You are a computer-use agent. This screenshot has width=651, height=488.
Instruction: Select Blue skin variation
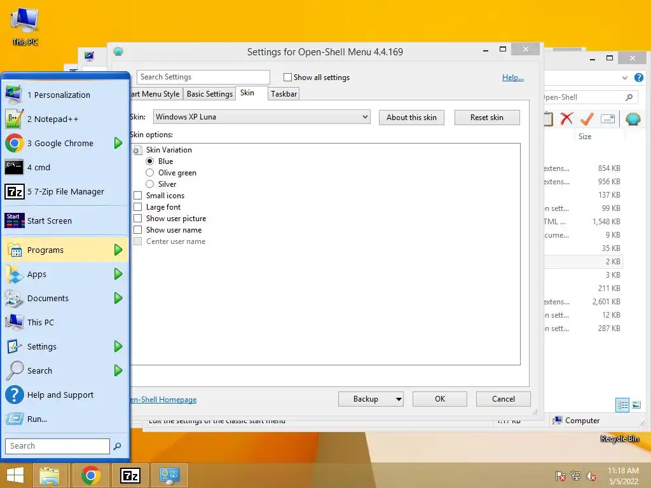click(150, 161)
